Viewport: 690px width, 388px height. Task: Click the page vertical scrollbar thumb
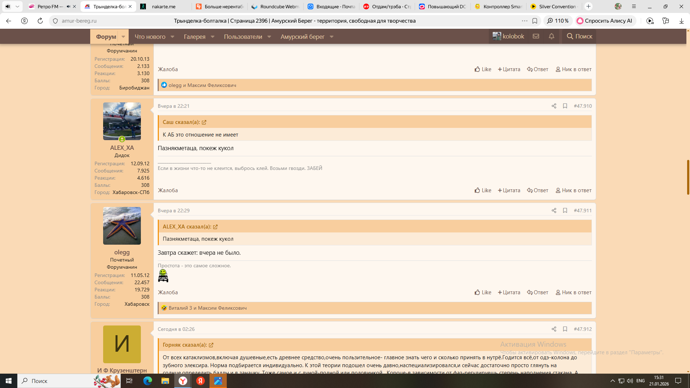click(x=688, y=177)
